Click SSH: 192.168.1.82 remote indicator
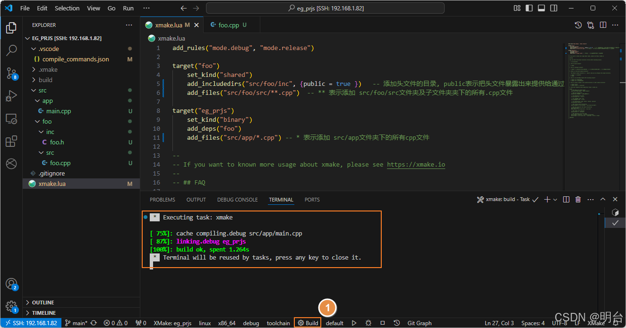 tap(31, 323)
